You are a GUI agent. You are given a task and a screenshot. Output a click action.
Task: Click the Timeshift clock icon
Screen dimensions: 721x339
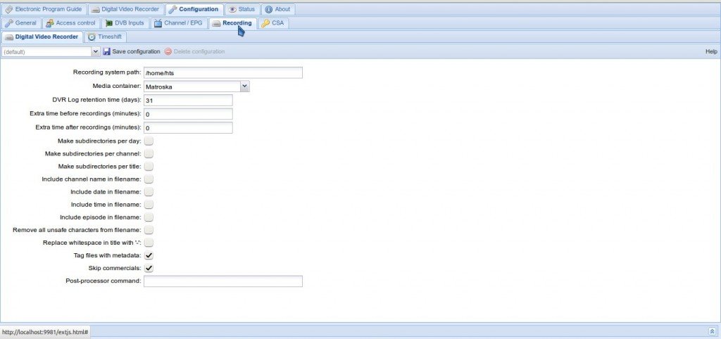tap(92, 37)
